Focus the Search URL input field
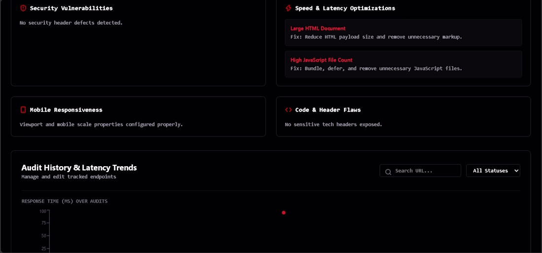This screenshot has height=253, width=542. coord(420,171)
